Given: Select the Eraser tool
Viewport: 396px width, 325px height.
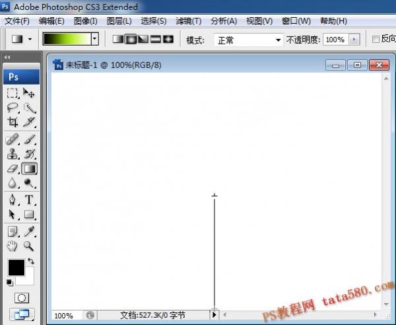Looking at the screenshot, I should 12,168.
